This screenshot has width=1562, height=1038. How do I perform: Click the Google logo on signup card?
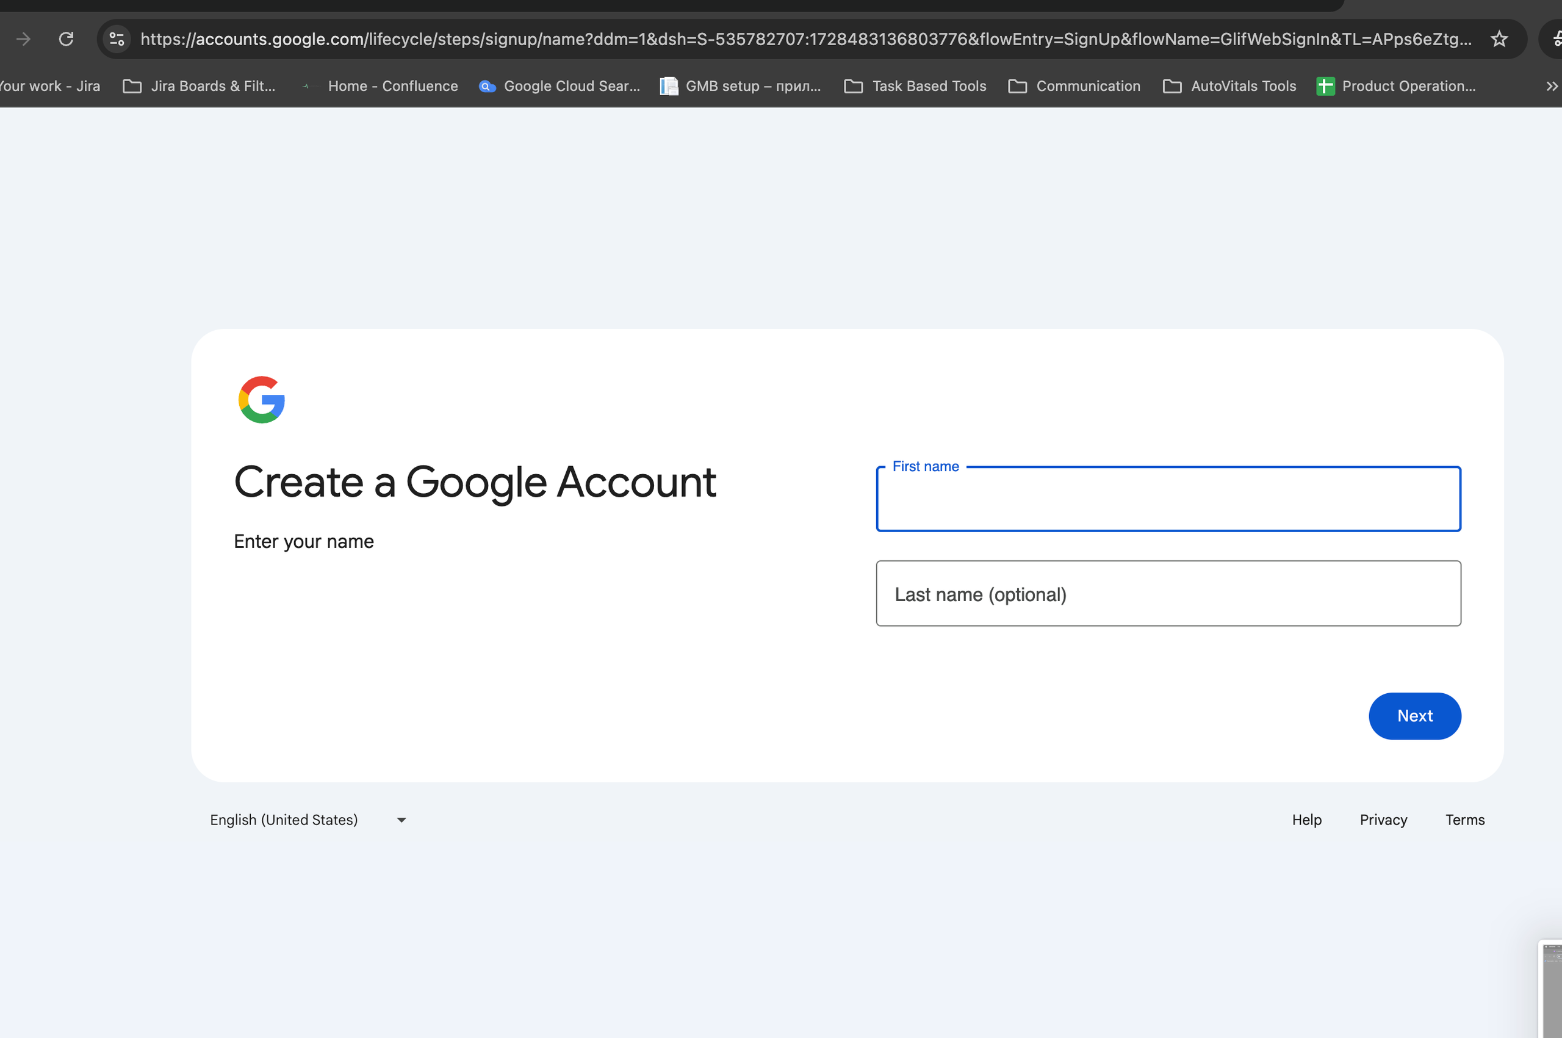261,399
